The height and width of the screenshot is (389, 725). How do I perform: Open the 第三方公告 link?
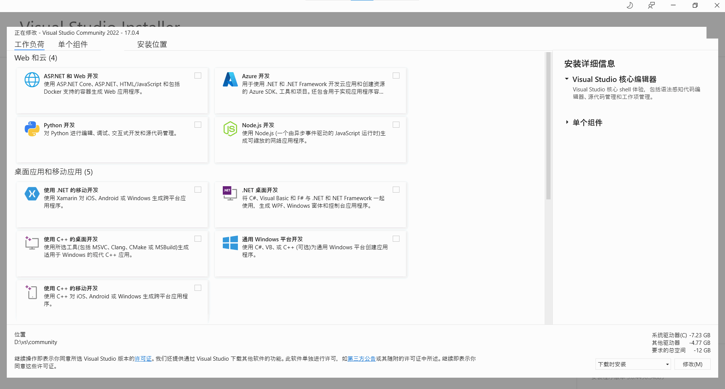coord(361,358)
